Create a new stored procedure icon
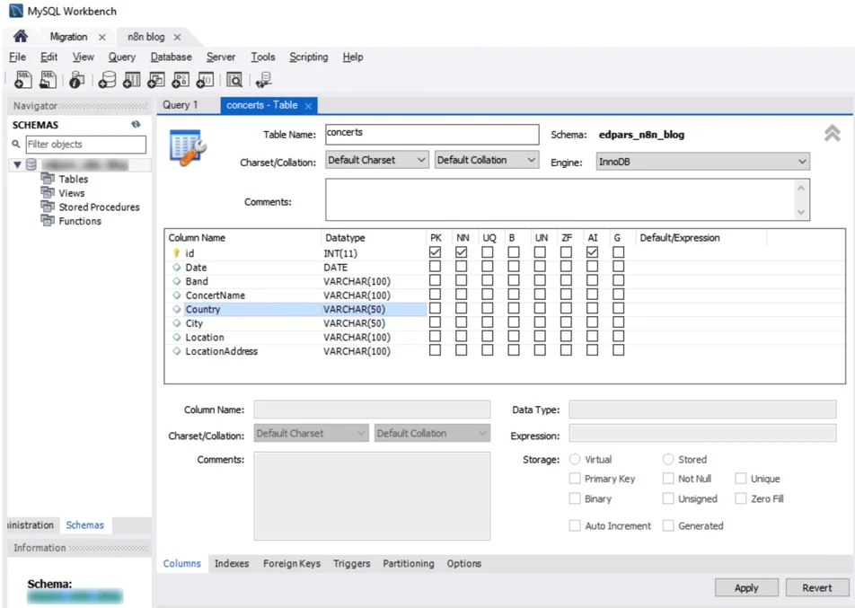The width and height of the screenshot is (855, 608). point(181,80)
